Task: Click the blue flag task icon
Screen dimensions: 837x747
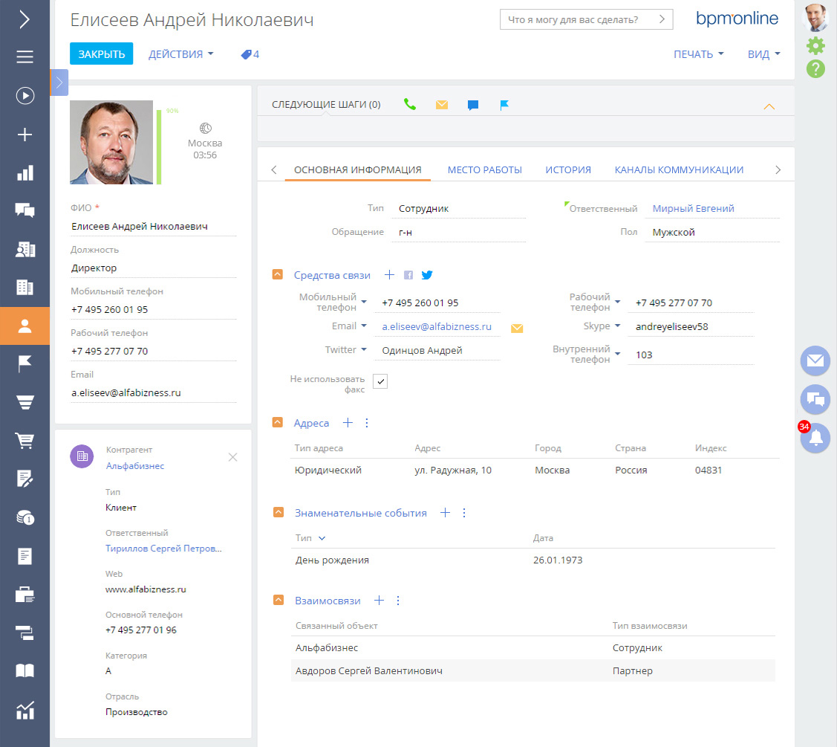Action: click(x=504, y=105)
